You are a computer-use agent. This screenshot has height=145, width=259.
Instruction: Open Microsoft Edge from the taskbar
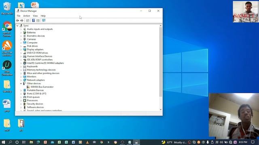click(38, 142)
